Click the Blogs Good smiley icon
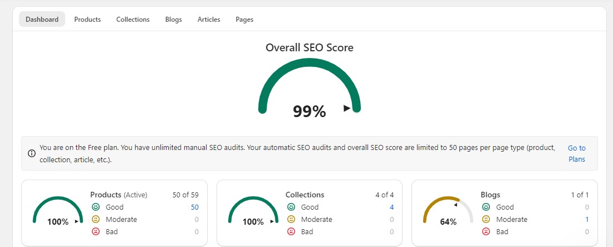 (486, 207)
